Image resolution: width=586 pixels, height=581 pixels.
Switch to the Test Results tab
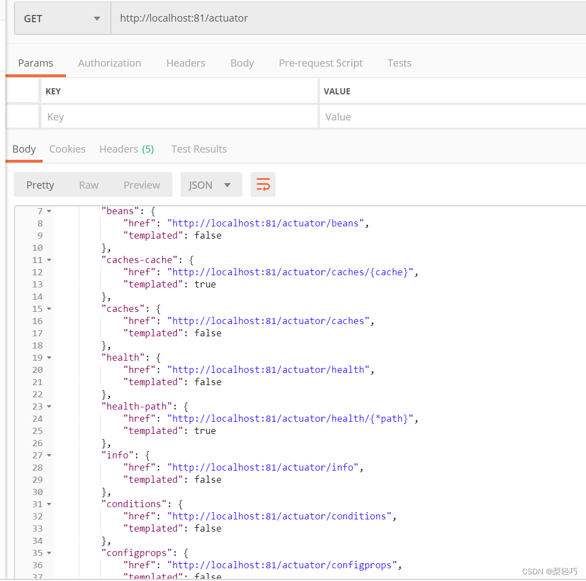[198, 149]
